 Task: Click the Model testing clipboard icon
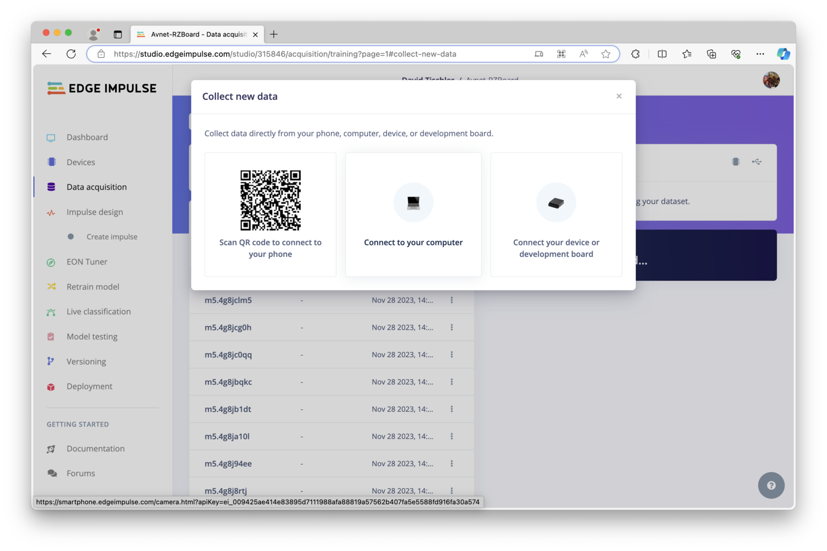click(x=51, y=337)
